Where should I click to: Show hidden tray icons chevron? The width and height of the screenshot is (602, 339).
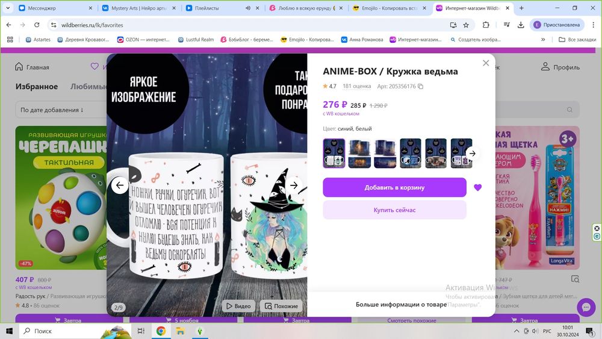[517, 331]
